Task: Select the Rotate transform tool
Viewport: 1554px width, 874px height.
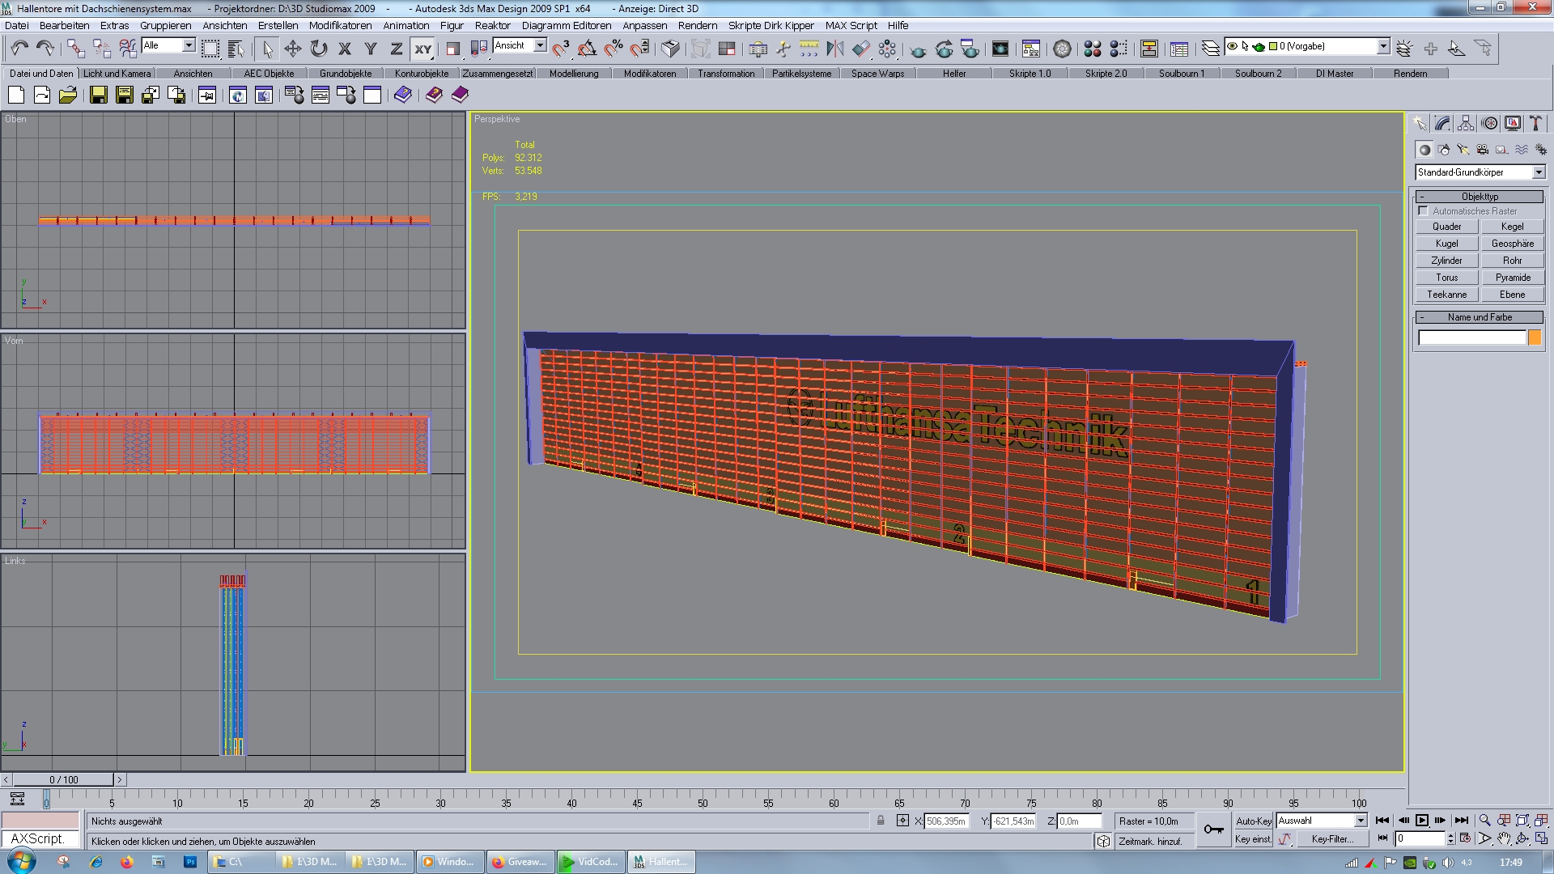Action: [319, 49]
